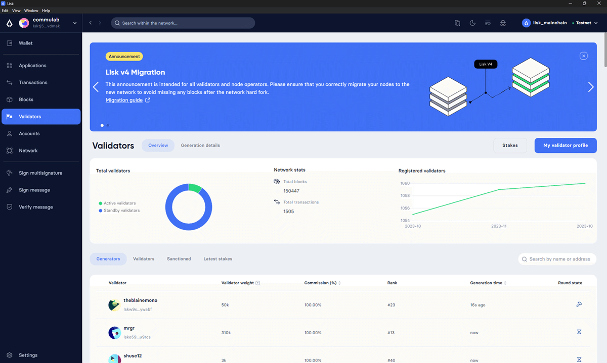Expand the commulab account dropdown
The width and height of the screenshot is (607, 363).
coord(75,23)
